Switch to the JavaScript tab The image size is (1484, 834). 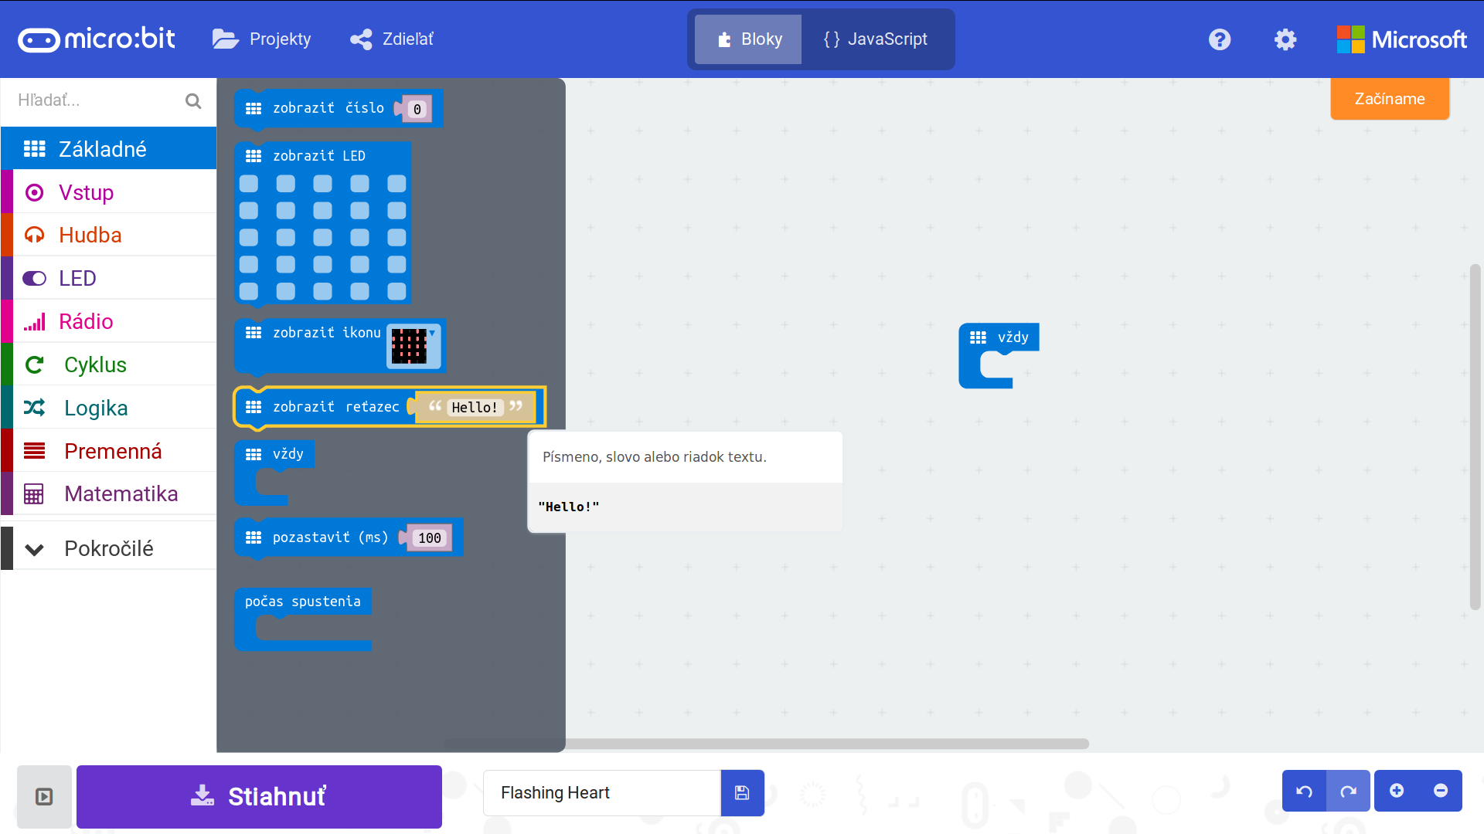click(x=876, y=39)
